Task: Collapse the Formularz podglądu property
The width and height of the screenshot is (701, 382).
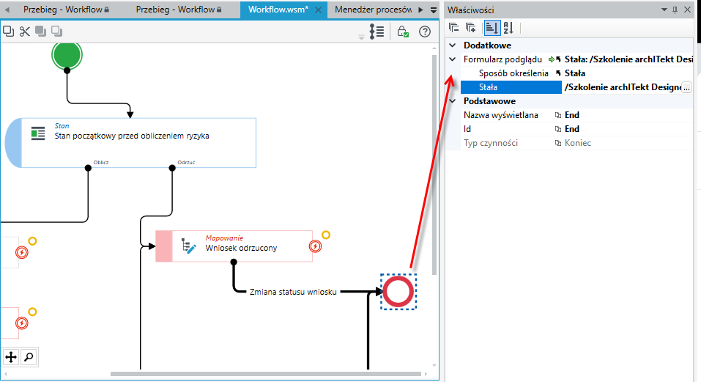Action: (x=453, y=59)
